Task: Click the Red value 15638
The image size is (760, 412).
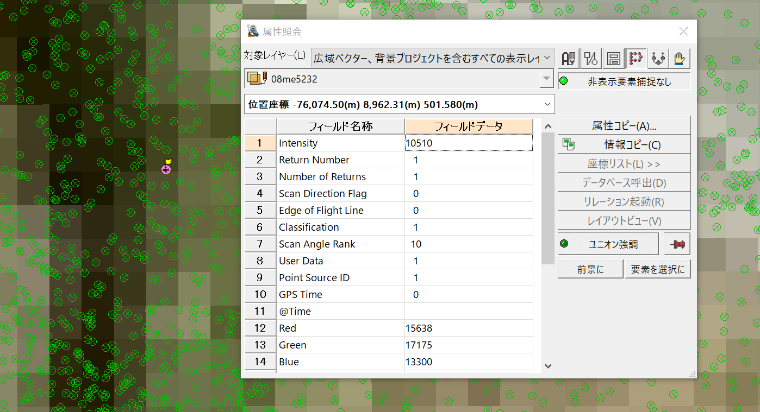Action: [419, 328]
